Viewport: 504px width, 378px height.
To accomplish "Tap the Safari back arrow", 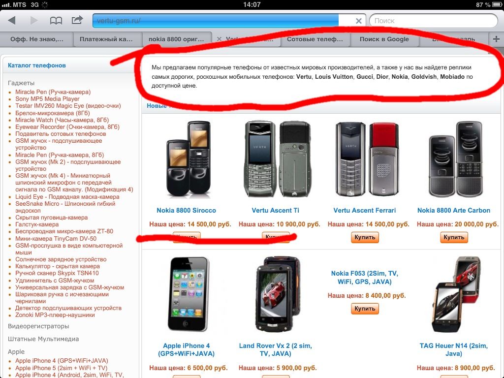I will click(12, 21).
